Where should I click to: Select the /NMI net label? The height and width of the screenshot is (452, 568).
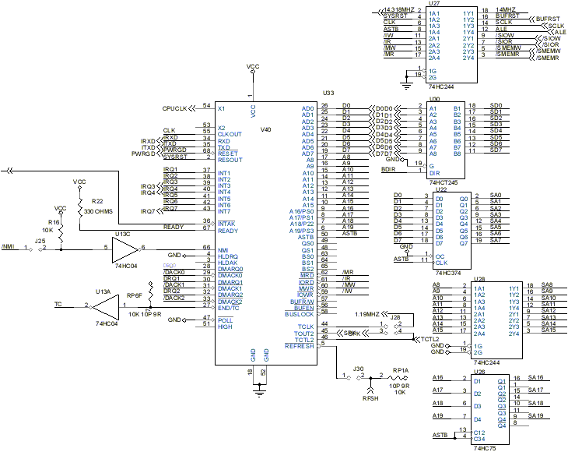[x=8, y=247]
